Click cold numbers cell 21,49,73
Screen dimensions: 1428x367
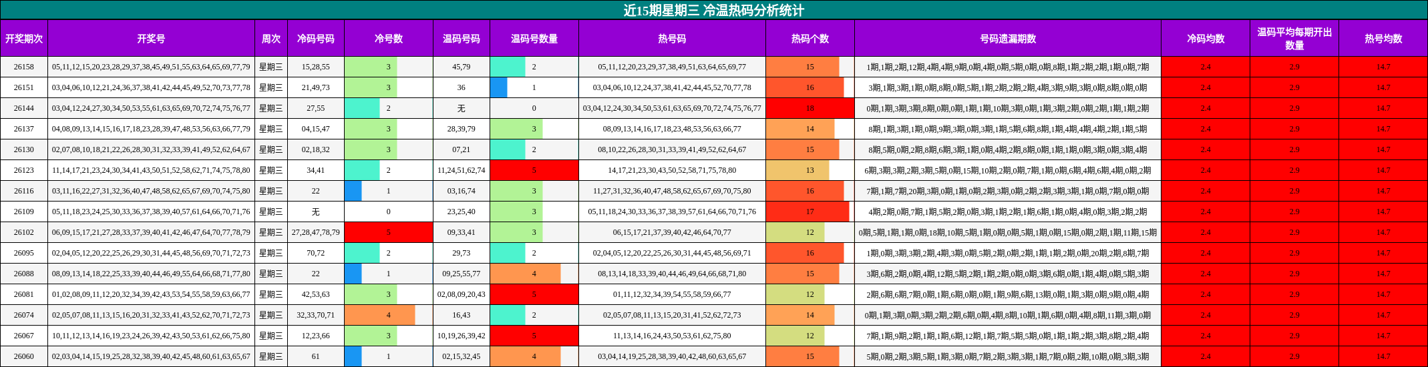point(316,87)
